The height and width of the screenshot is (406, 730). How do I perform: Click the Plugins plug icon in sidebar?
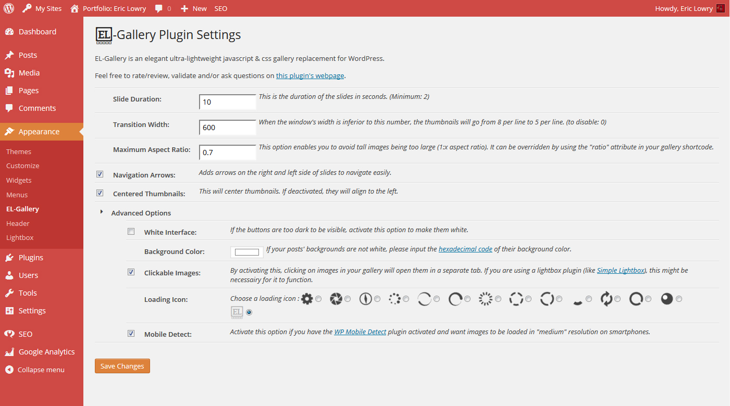click(9, 258)
